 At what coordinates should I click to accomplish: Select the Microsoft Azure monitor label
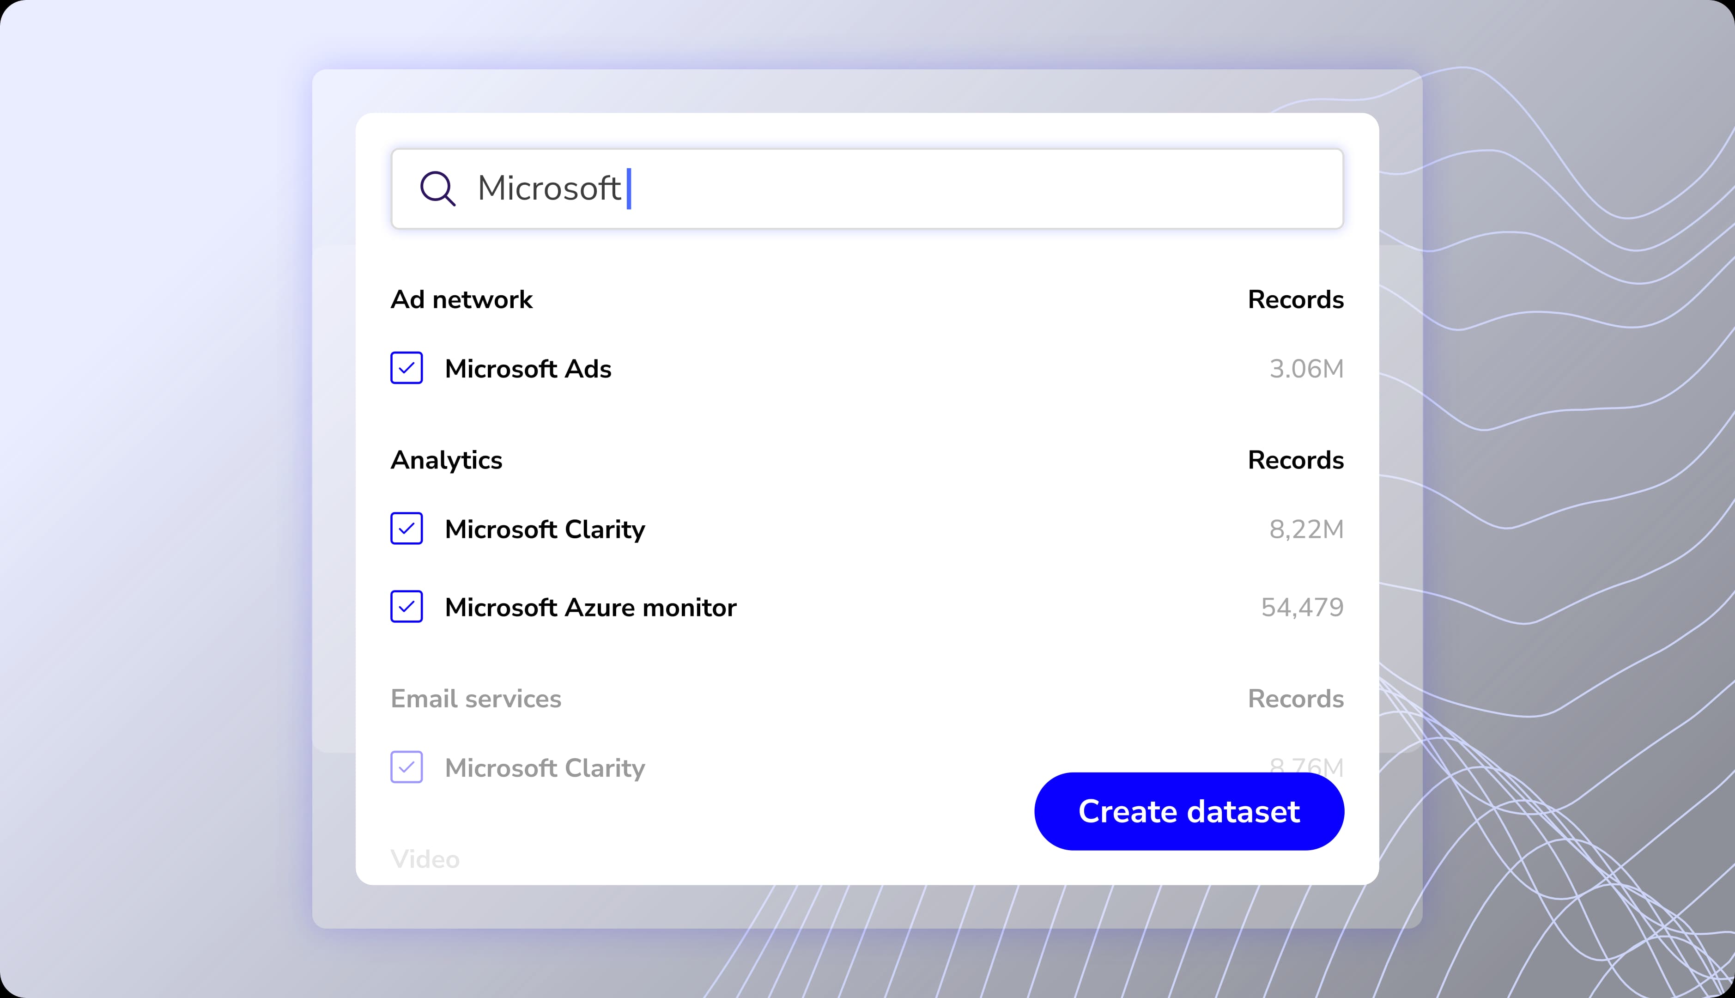(591, 607)
